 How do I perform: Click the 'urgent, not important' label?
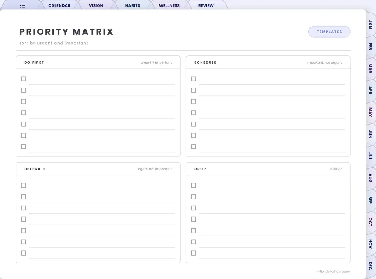point(154,169)
